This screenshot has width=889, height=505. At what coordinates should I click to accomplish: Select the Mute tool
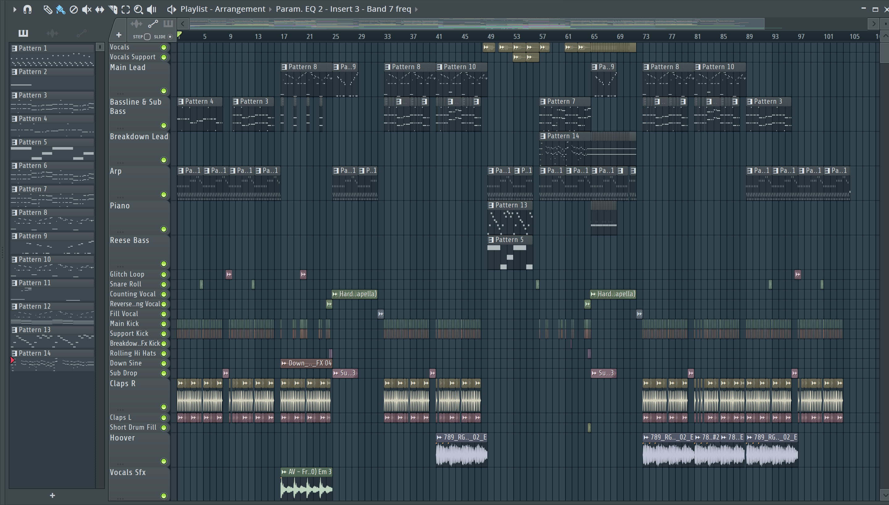pos(87,9)
